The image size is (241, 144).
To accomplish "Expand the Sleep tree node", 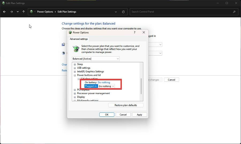I will tap(75, 64).
